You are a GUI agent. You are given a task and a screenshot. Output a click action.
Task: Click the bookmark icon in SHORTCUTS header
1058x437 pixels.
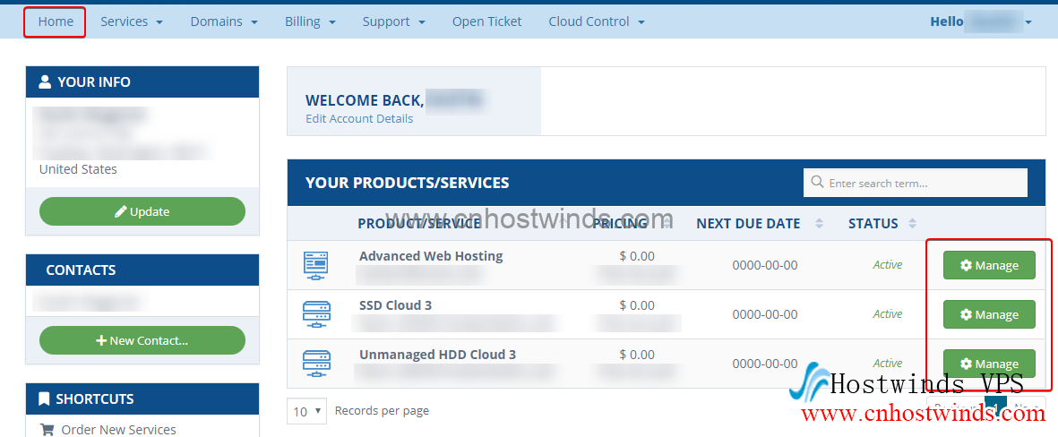(x=45, y=399)
